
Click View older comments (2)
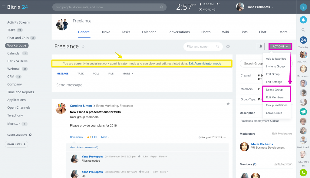[x=84, y=147]
